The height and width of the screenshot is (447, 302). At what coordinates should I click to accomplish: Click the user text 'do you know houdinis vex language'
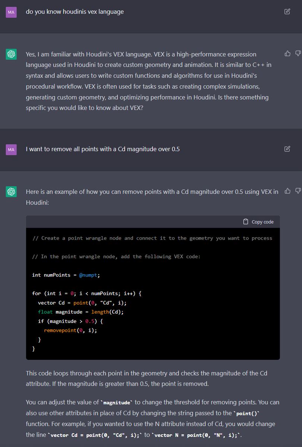[75, 12]
